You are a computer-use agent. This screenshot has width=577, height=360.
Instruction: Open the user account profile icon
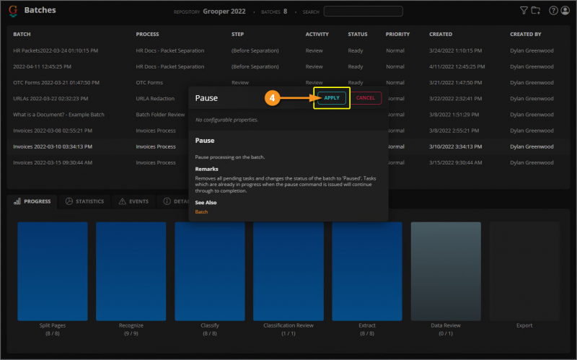tap(565, 11)
